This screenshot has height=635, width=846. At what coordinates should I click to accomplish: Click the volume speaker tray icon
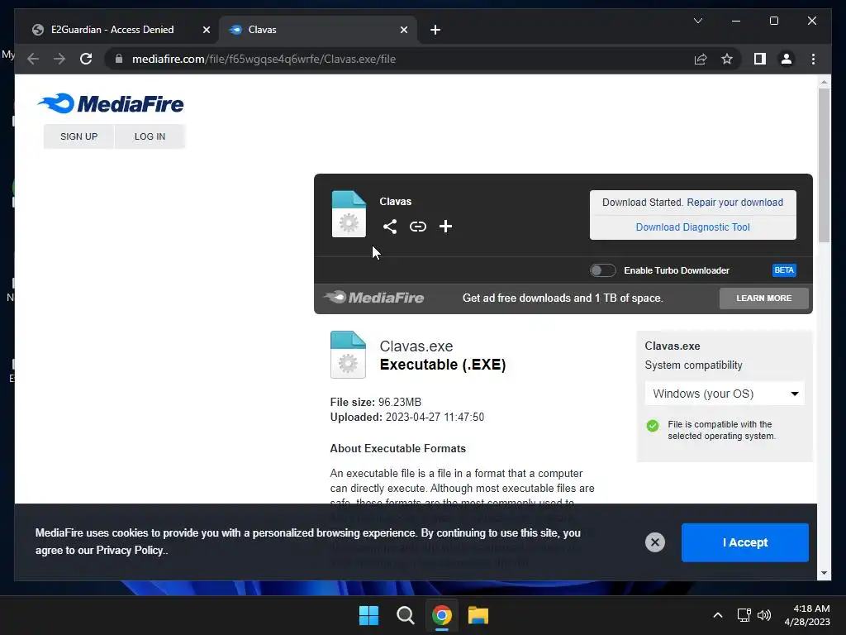tap(764, 615)
